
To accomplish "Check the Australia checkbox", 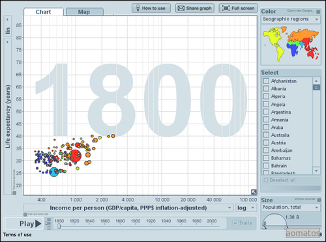I will click(266, 135).
